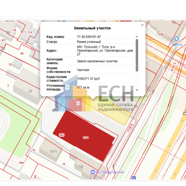Click building 22 on the map
Image resolution: width=186 pixels, height=186 pixels.
[30, 91]
